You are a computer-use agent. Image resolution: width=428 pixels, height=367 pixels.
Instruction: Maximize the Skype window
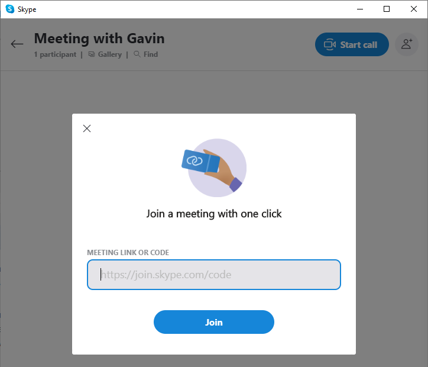click(387, 9)
